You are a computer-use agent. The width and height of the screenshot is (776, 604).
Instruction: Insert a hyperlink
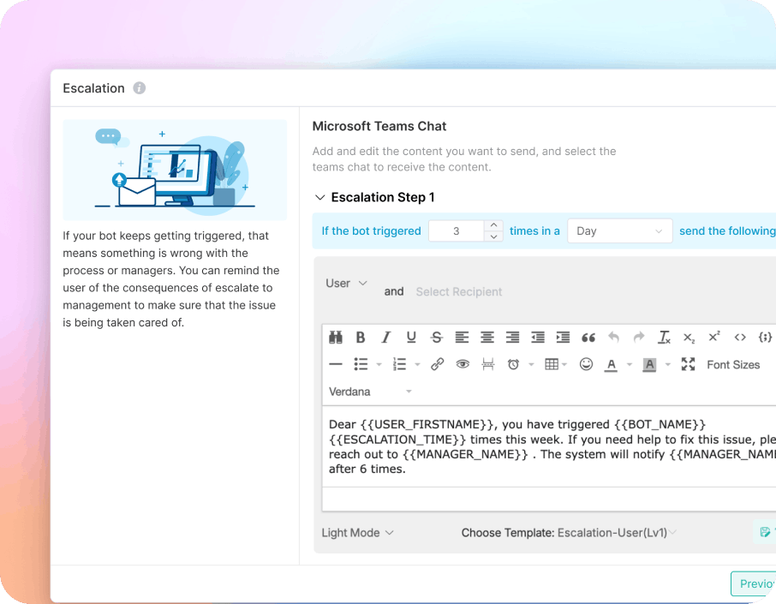(437, 364)
